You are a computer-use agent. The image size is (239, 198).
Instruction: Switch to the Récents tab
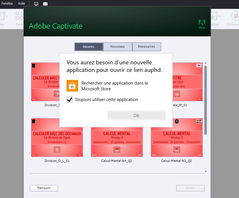coord(89,47)
